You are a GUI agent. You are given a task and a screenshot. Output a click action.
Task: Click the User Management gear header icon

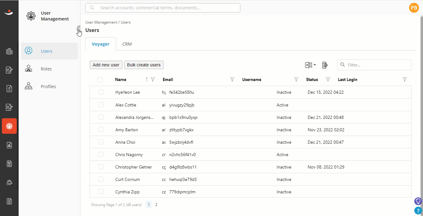31,16
